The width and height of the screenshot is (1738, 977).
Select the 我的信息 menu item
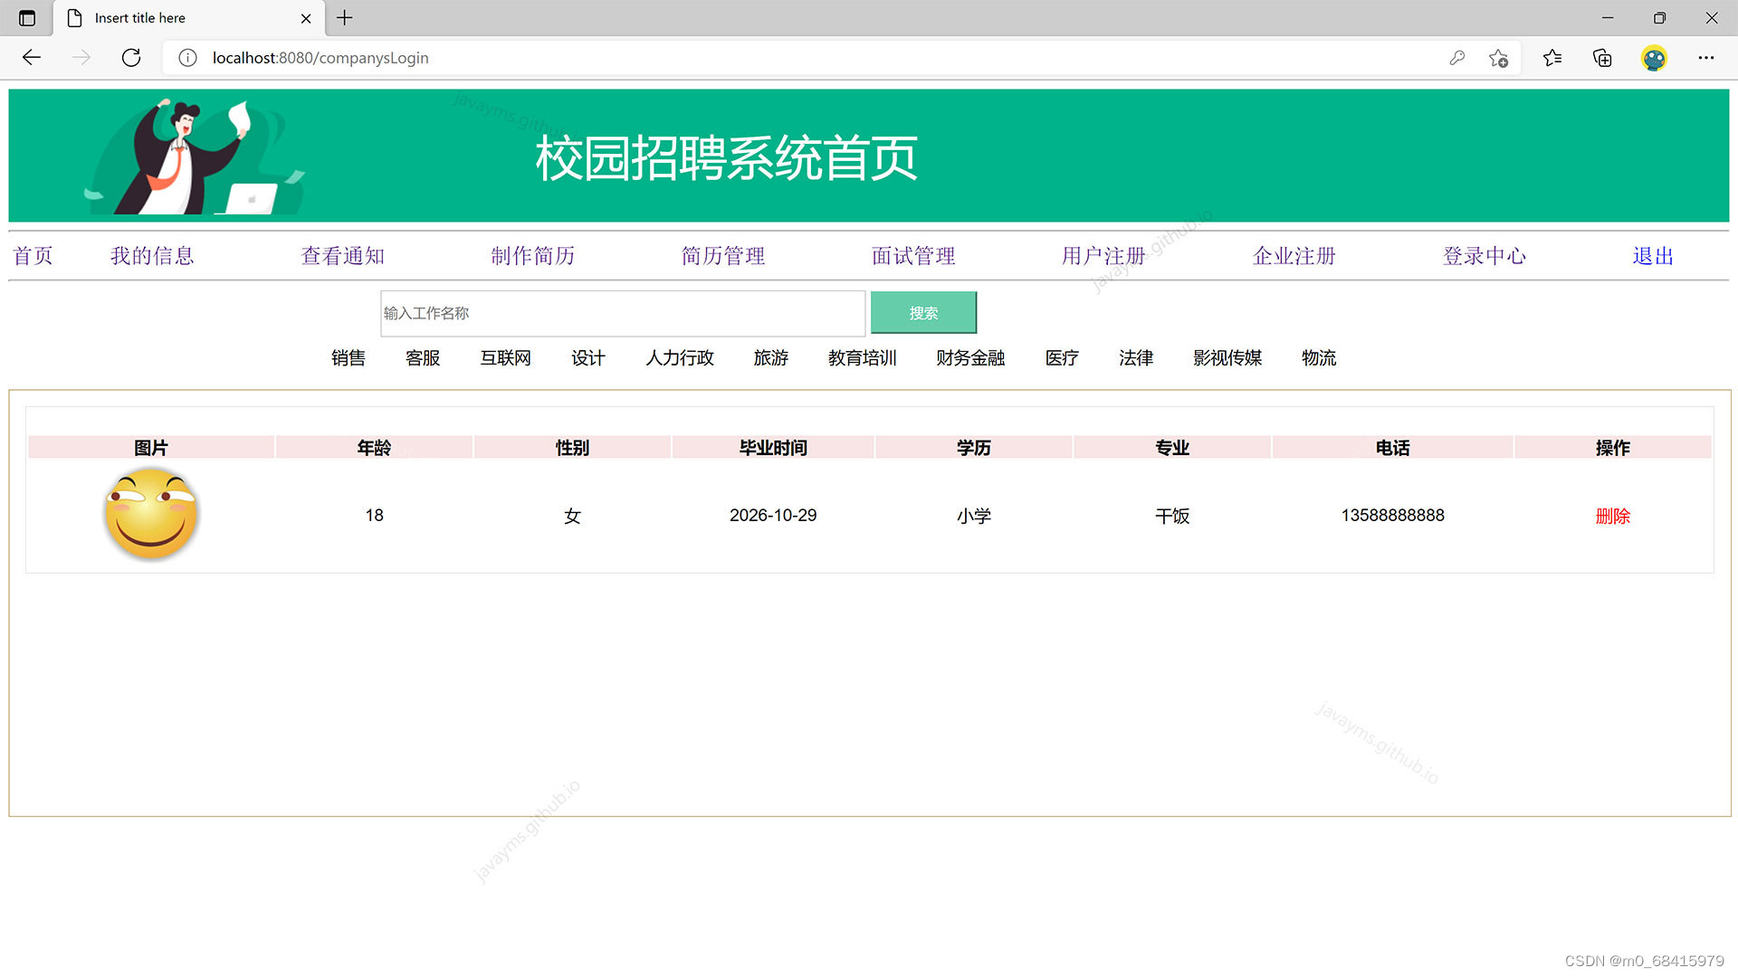click(151, 256)
